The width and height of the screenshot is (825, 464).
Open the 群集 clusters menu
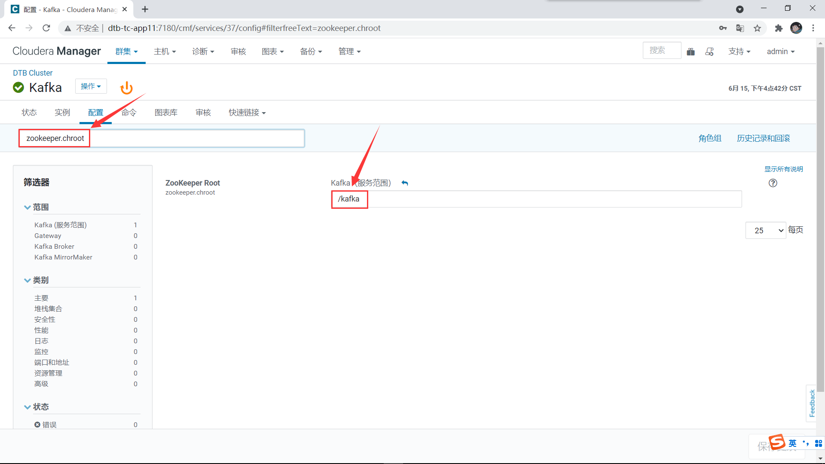(x=126, y=52)
